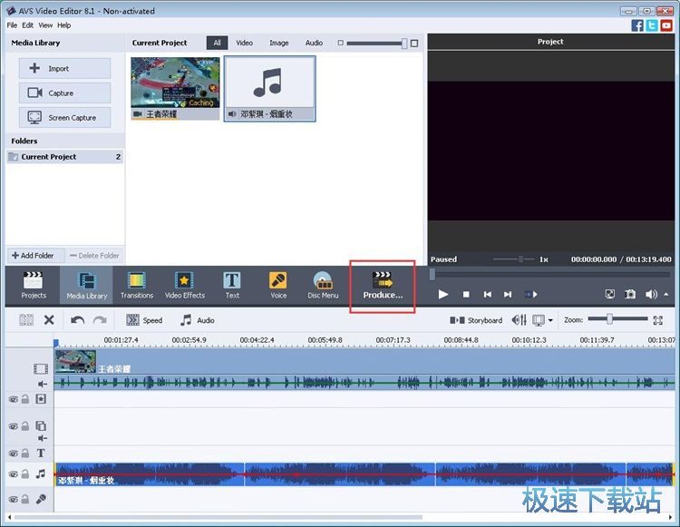Open the timeline display options dropdown

[550, 320]
